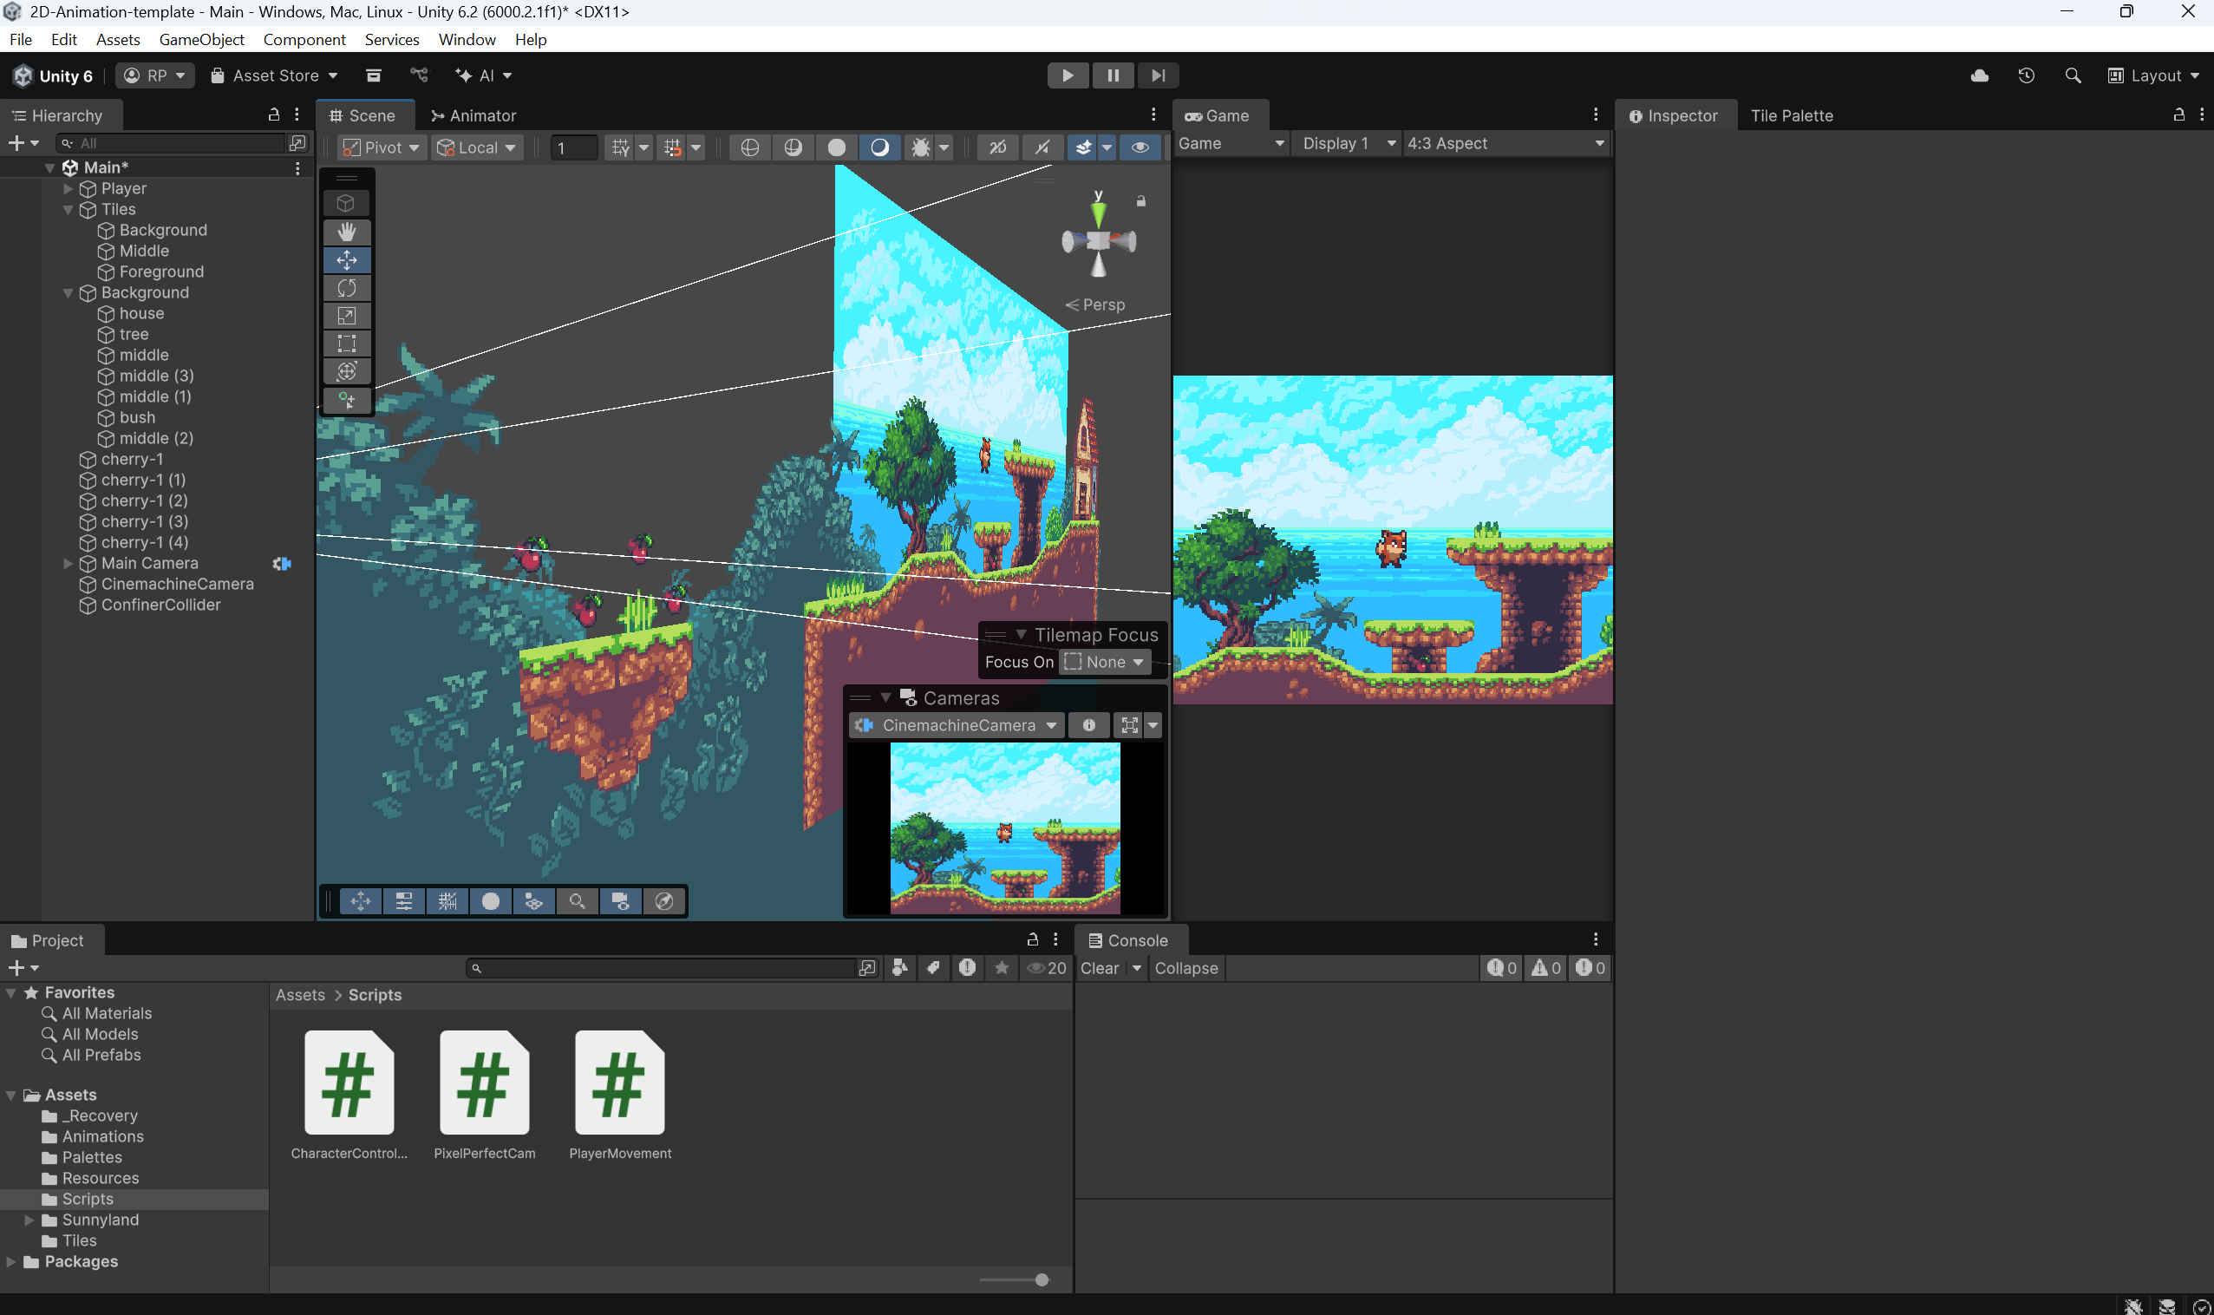Toggle the Console error filter count
The height and width of the screenshot is (1315, 2214).
coord(1590,969)
